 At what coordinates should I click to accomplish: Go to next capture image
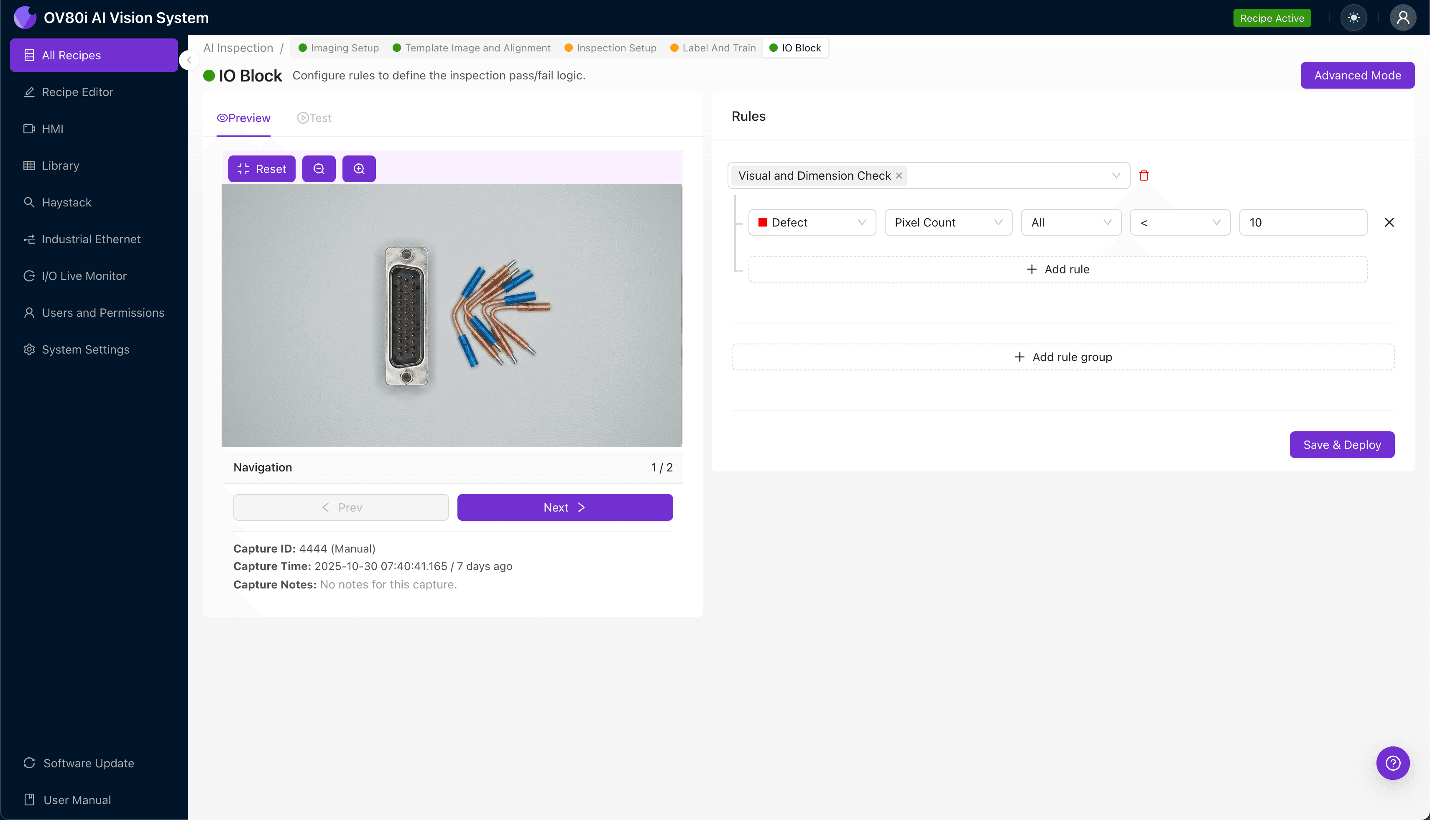click(565, 507)
